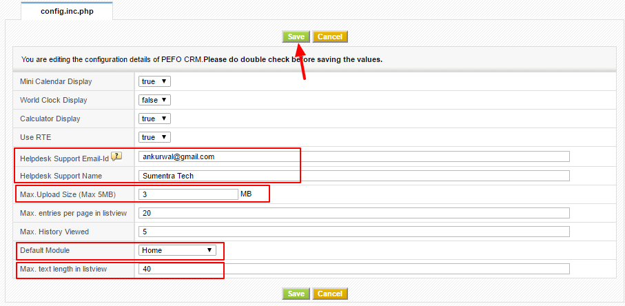Click the Default Module label
This screenshot has width=625, height=306.
[x=45, y=250]
